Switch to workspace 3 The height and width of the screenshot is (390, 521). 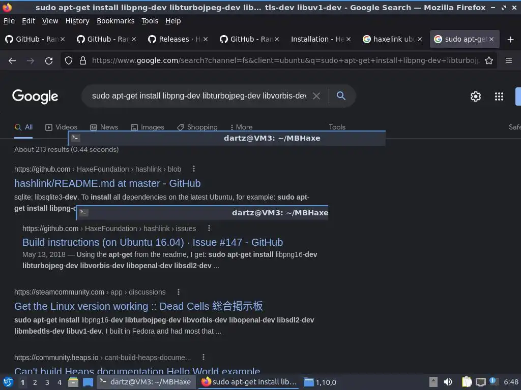click(47, 382)
